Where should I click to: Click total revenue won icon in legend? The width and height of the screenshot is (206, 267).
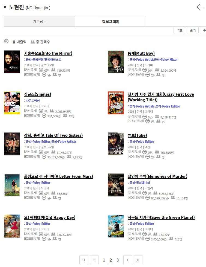[x=6, y=41]
